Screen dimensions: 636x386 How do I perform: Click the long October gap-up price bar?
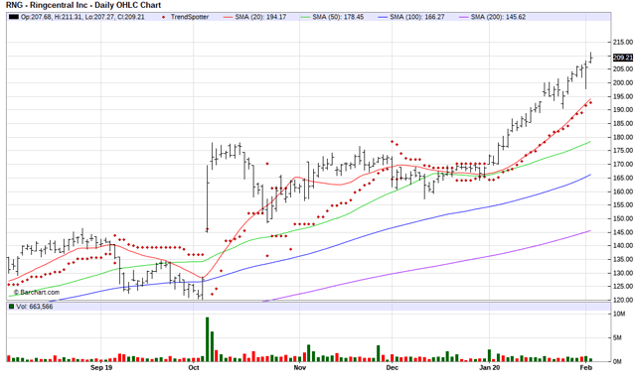(x=208, y=198)
